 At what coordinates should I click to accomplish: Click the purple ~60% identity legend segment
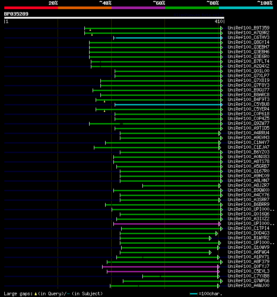138,8
